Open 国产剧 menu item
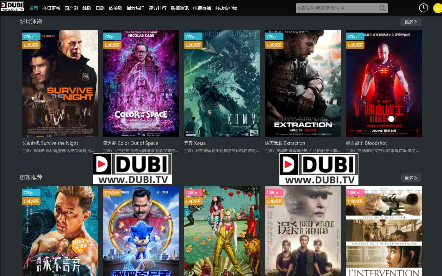Image resolution: width=442 pixels, height=276 pixels. tap(71, 8)
